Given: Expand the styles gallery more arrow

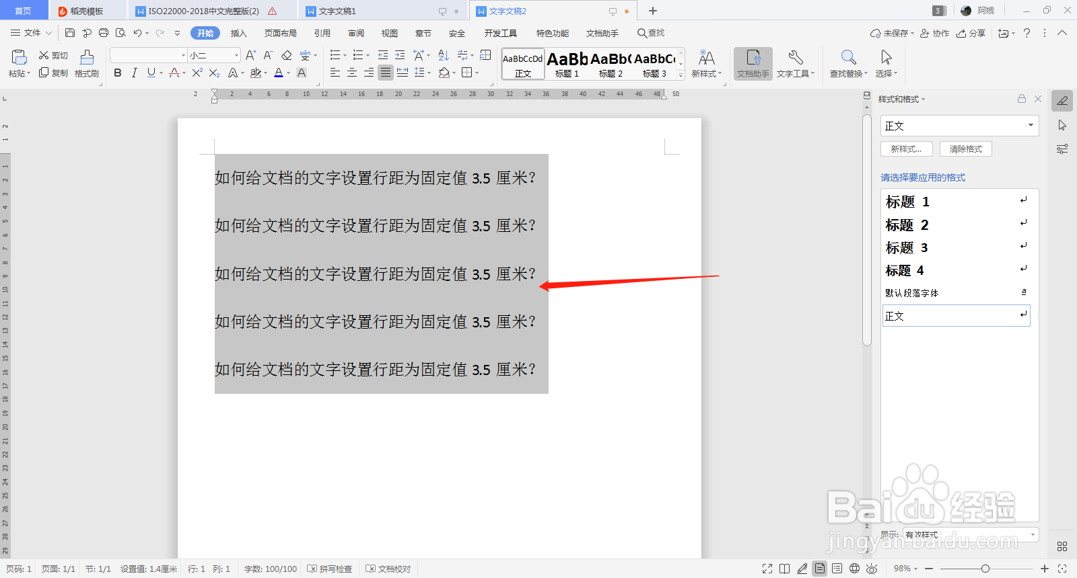Looking at the screenshot, I should 681,76.
